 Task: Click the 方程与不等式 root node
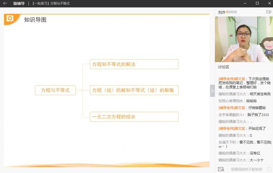click(x=55, y=90)
